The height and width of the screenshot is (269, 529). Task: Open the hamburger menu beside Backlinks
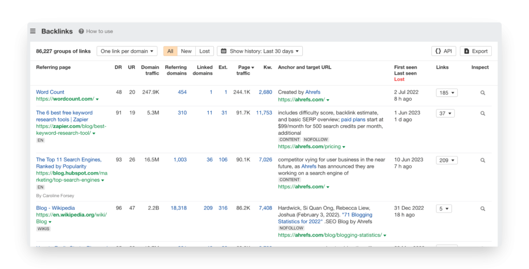tap(33, 31)
